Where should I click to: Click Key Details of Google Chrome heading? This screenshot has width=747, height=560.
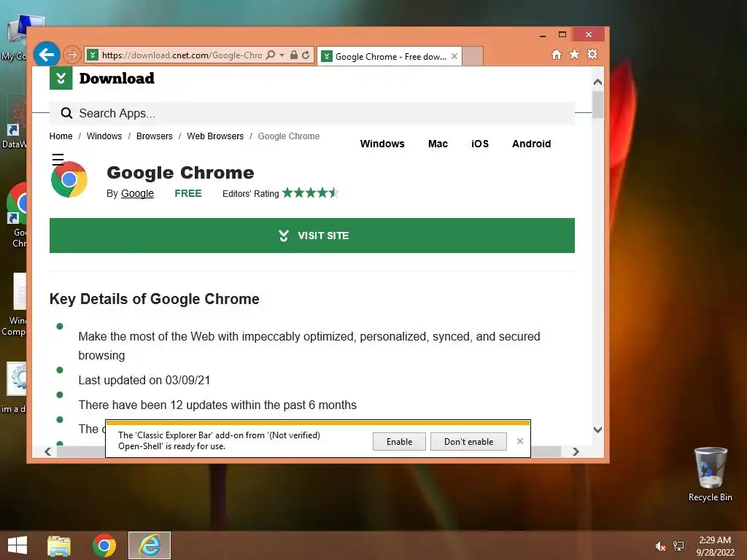coord(155,299)
